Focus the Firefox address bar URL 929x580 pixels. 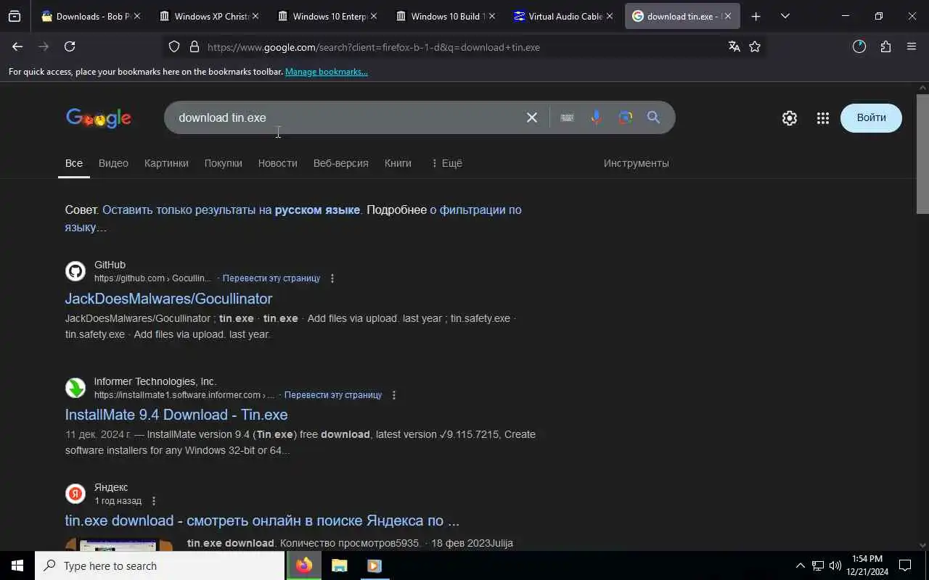pyautogui.click(x=464, y=47)
